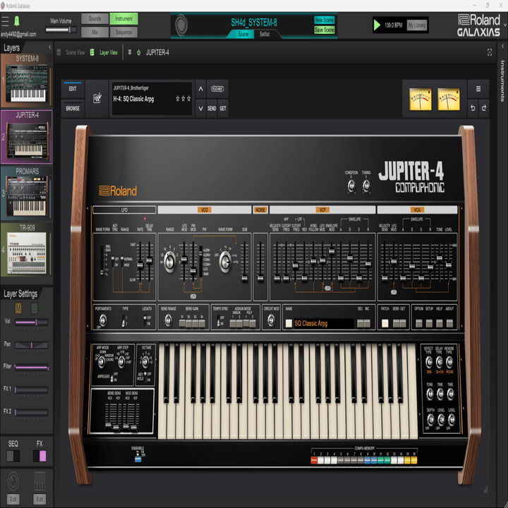Open the hamburger main menu
This screenshot has width=508, height=508.
tap(5, 21)
